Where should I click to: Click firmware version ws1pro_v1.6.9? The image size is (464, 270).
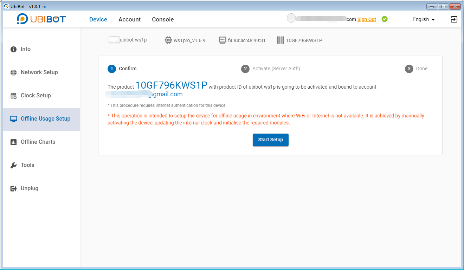[x=189, y=40]
